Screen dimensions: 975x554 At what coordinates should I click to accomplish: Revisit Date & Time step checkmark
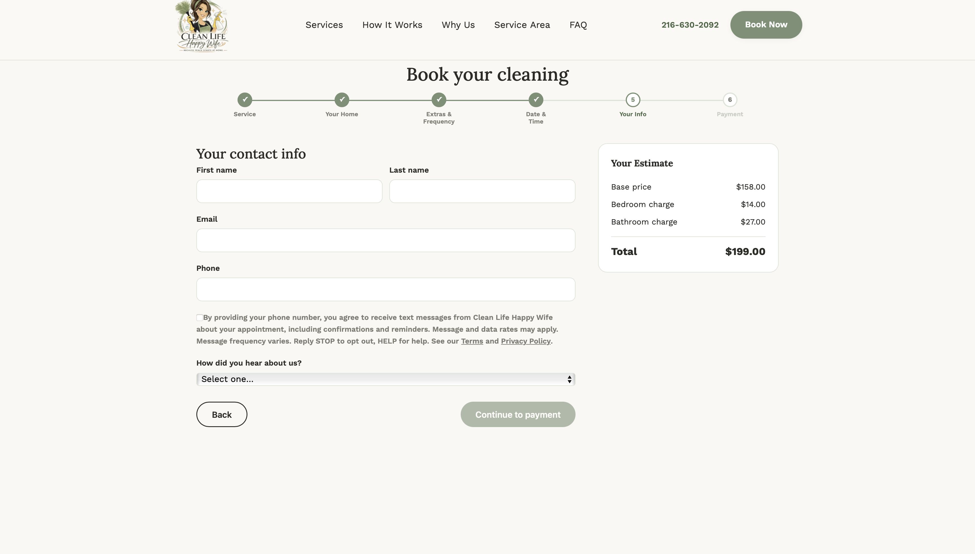(536, 100)
